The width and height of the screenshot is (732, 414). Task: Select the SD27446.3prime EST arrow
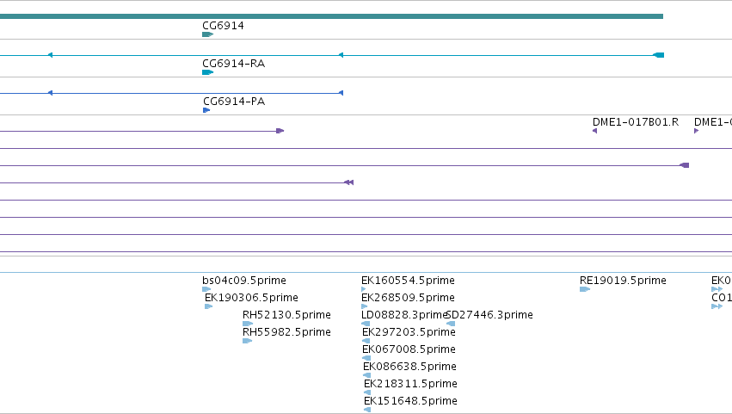click(x=451, y=324)
